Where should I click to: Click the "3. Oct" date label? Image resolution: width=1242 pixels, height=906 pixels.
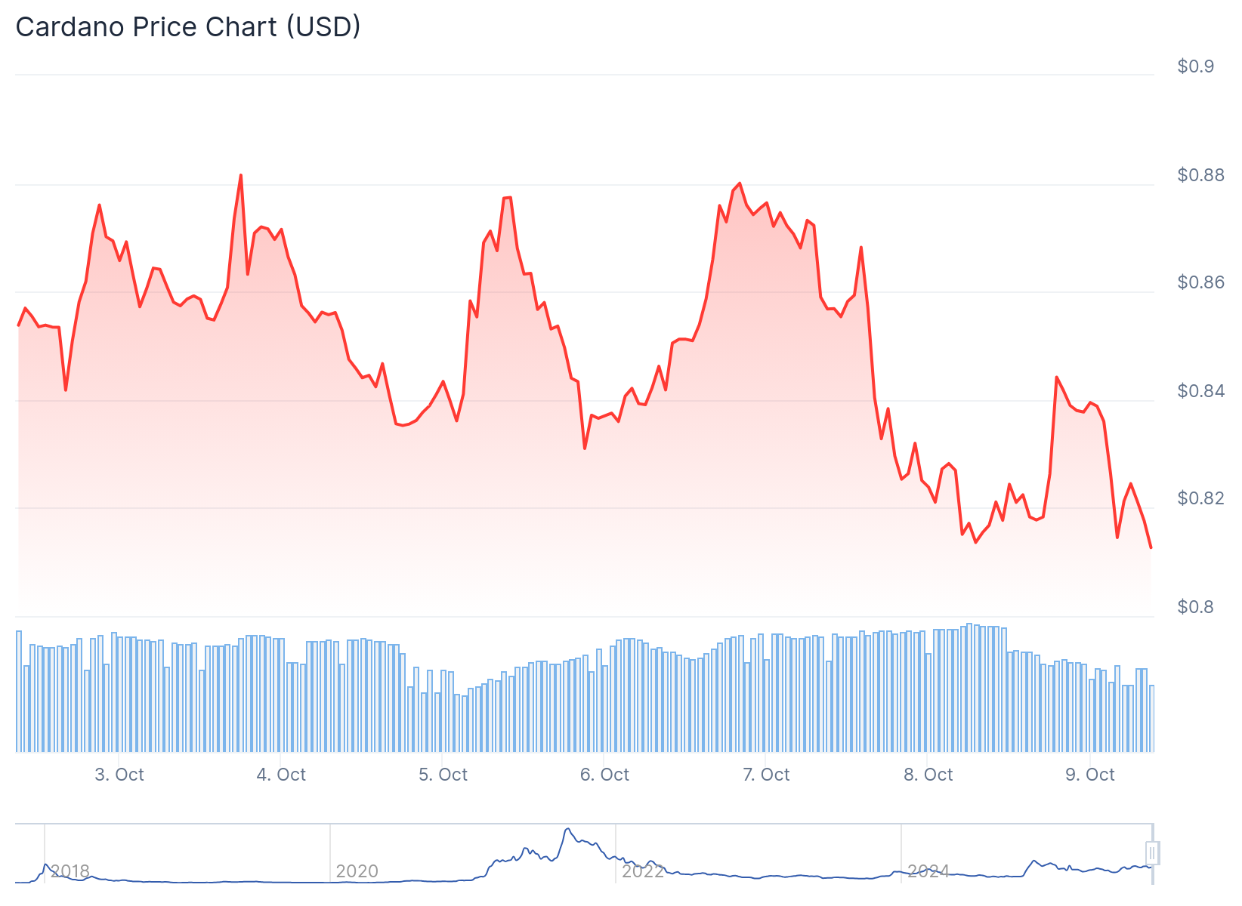119,775
